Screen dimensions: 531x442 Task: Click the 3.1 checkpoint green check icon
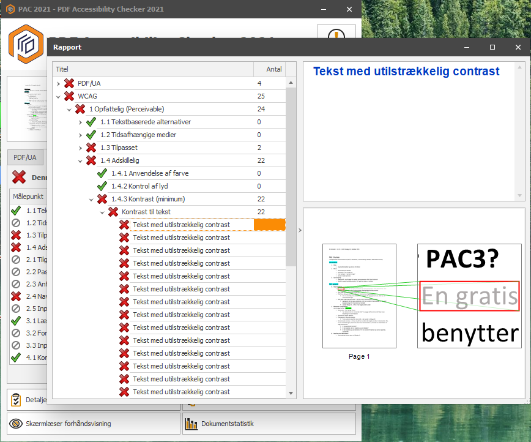[16, 321]
